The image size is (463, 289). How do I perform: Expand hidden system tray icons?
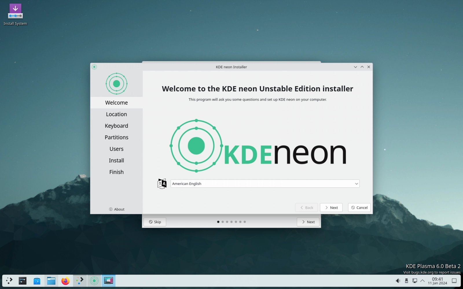point(422,281)
